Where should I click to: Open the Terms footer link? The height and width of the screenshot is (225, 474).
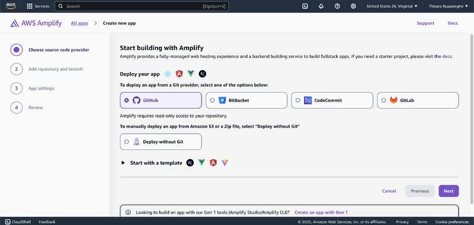(422, 222)
